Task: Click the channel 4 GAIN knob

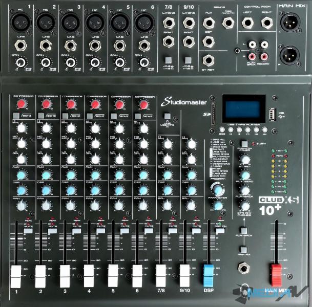Action: [x=95, y=62]
